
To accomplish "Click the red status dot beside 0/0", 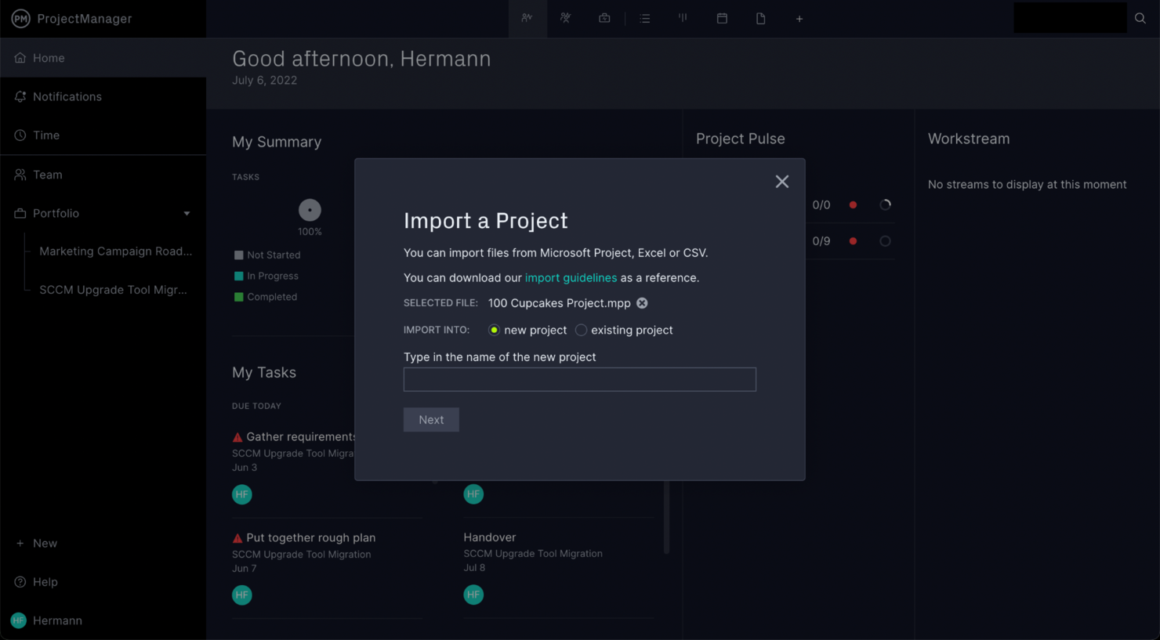I will pos(854,205).
